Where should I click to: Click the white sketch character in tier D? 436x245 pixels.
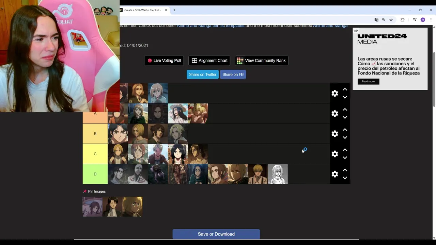point(278,174)
